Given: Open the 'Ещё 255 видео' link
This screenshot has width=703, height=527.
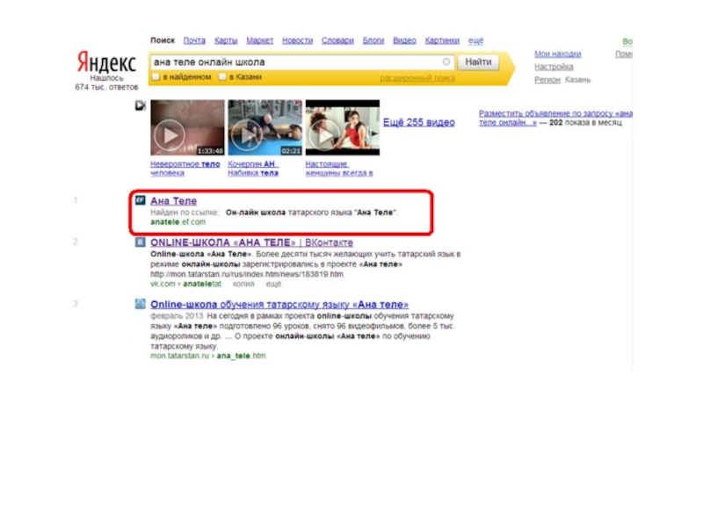Looking at the screenshot, I should pyautogui.click(x=419, y=122).
